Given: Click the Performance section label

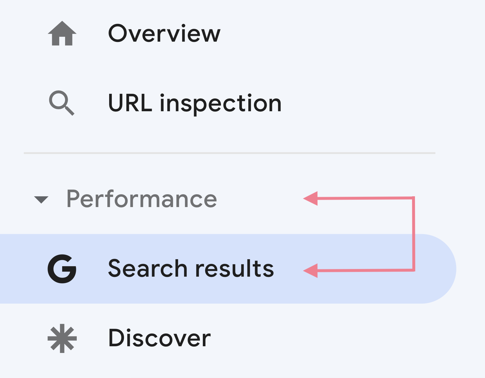Looking at the screenshot, I should [x=142, y=199].
